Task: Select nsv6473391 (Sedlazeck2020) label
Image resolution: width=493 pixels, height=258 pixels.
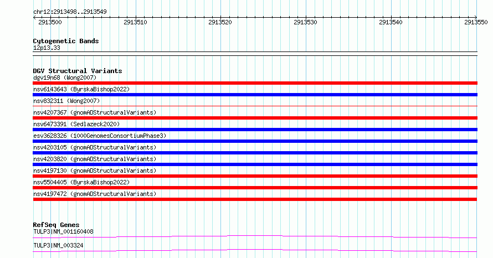Action: pyautogui.click(x=76, y=124)
